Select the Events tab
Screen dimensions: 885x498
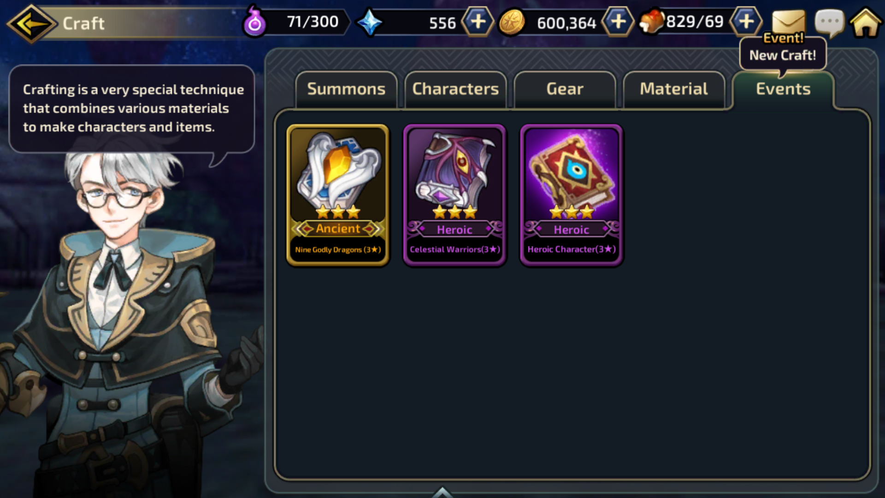coord(783,89)
